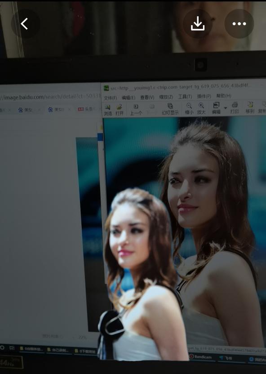Open the 查看(V) menu

click(147, 97)
